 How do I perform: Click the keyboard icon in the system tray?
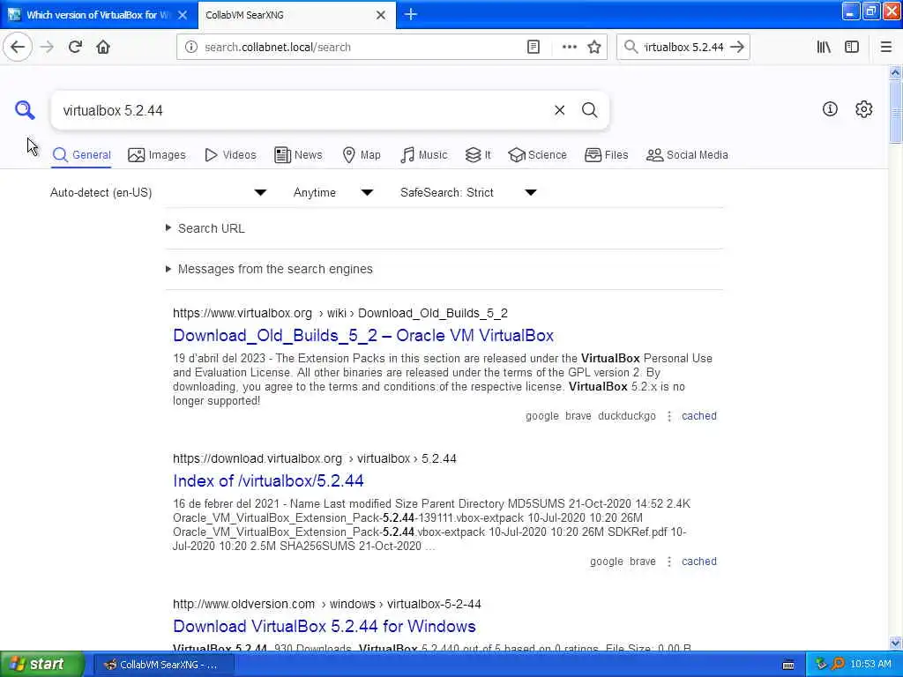pyautogui.click(x=788, y=665)
